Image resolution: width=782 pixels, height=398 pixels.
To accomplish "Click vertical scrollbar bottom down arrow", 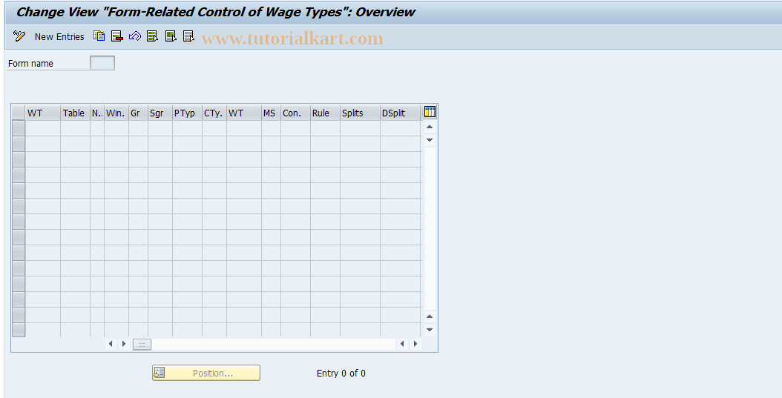I will pyautogui.click(x=430, y=330).
